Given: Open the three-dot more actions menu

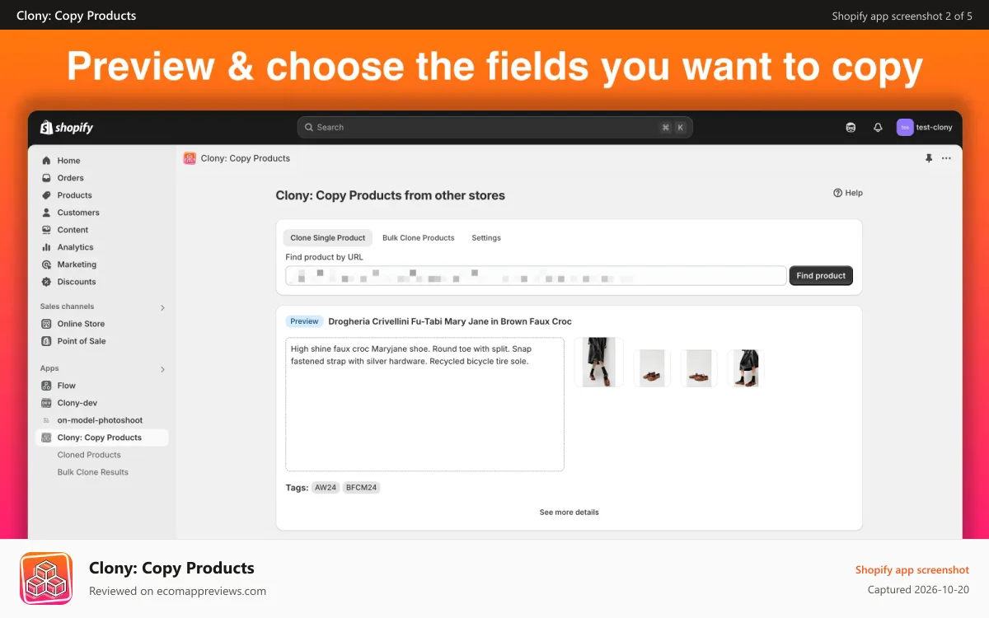Looking at the screenshot, I should click(x=946, y=158).
